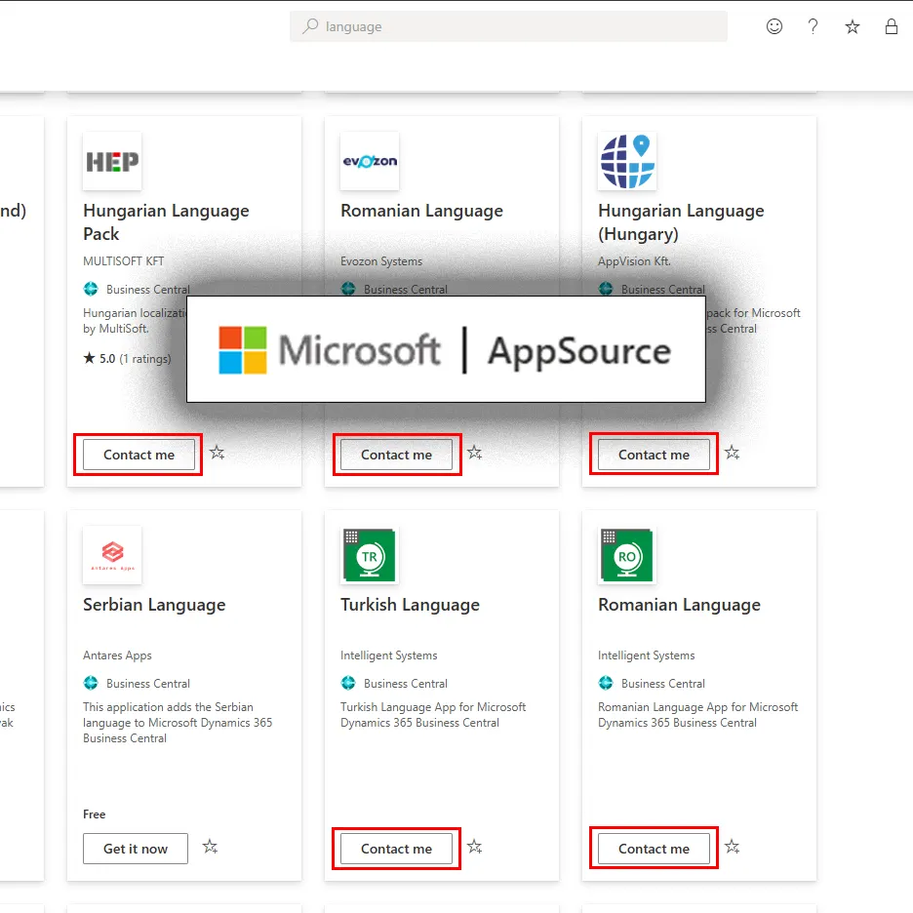The image size is (913, 913).
Task: Favorite the Hungarian Language Pack star
Action: 217,453
